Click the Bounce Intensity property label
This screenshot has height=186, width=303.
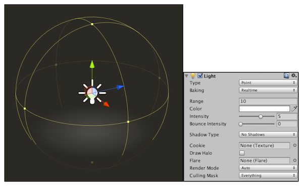click(x=208, y=124)
